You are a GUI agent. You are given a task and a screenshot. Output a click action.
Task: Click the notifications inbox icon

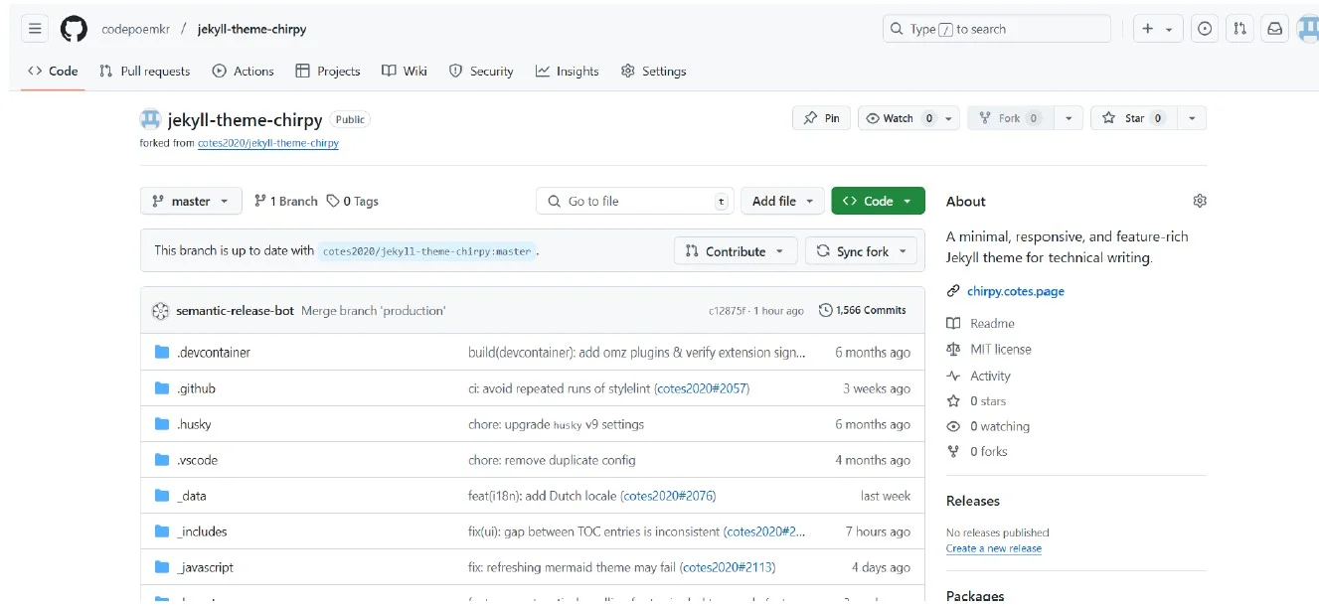(x=1274, y=28)
